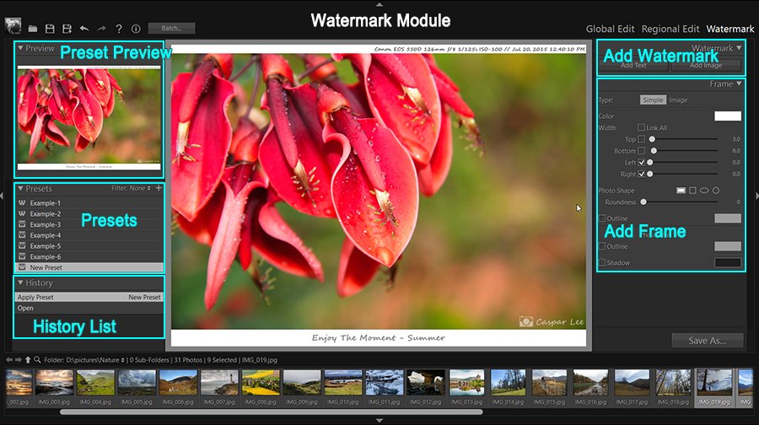Save with the floppy disk icon
The height and width of the screenshot is (425, 759).
(x=50, y=29)
